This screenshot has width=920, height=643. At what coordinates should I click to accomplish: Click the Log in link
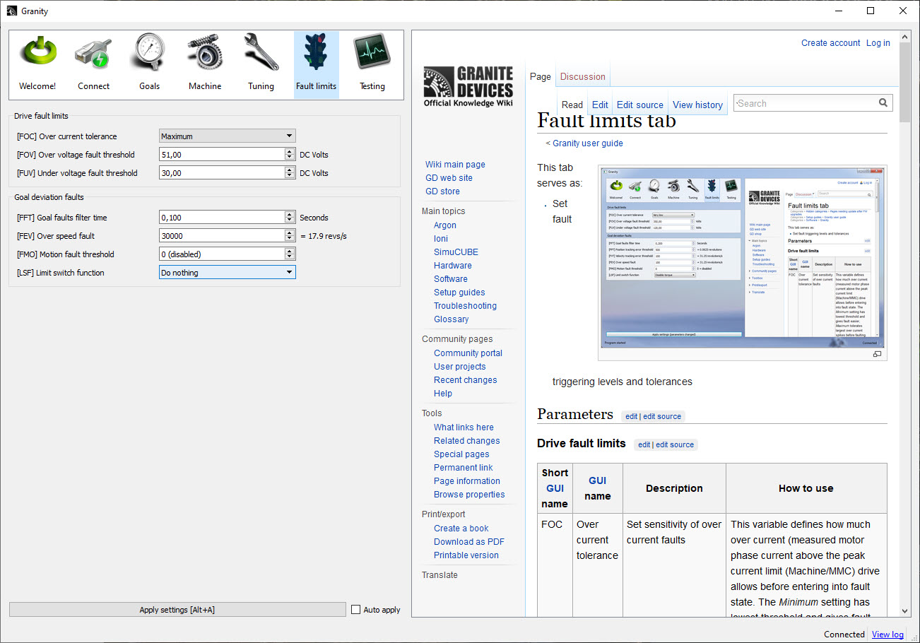878,43
